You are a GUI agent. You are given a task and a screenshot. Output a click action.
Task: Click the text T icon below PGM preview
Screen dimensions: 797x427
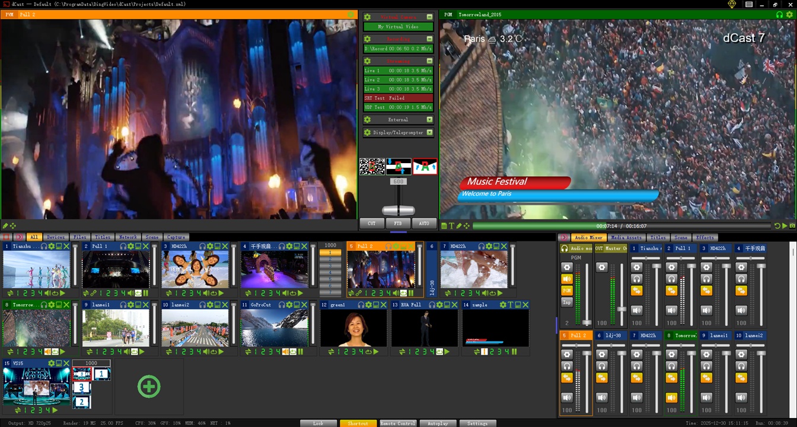tap(451, 226)
